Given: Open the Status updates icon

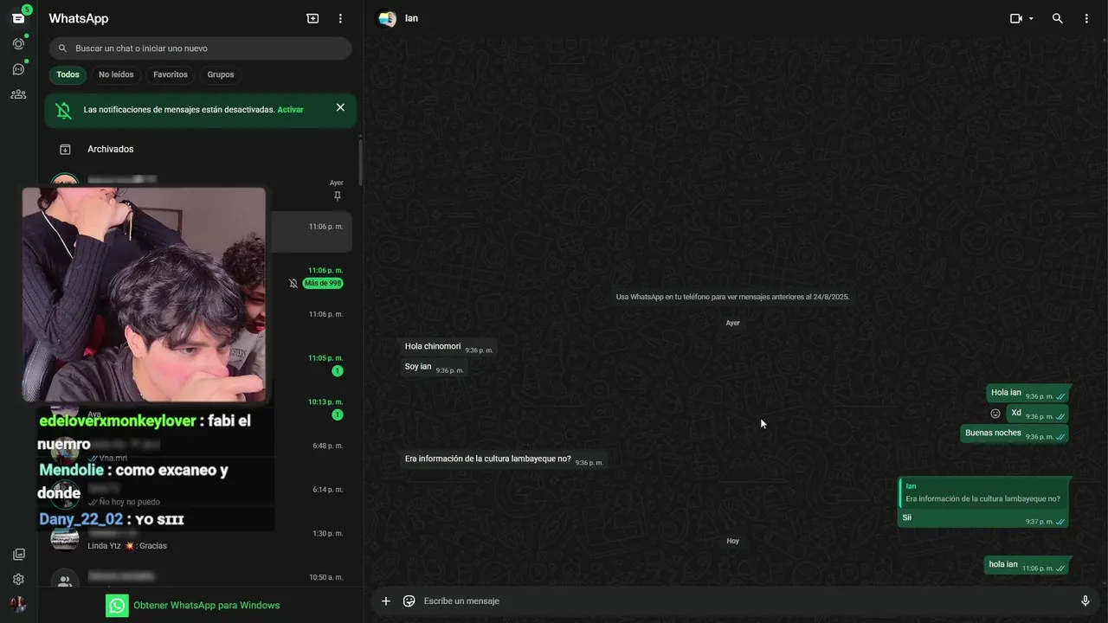Looking at the screenshot, I should coord(18,44).
